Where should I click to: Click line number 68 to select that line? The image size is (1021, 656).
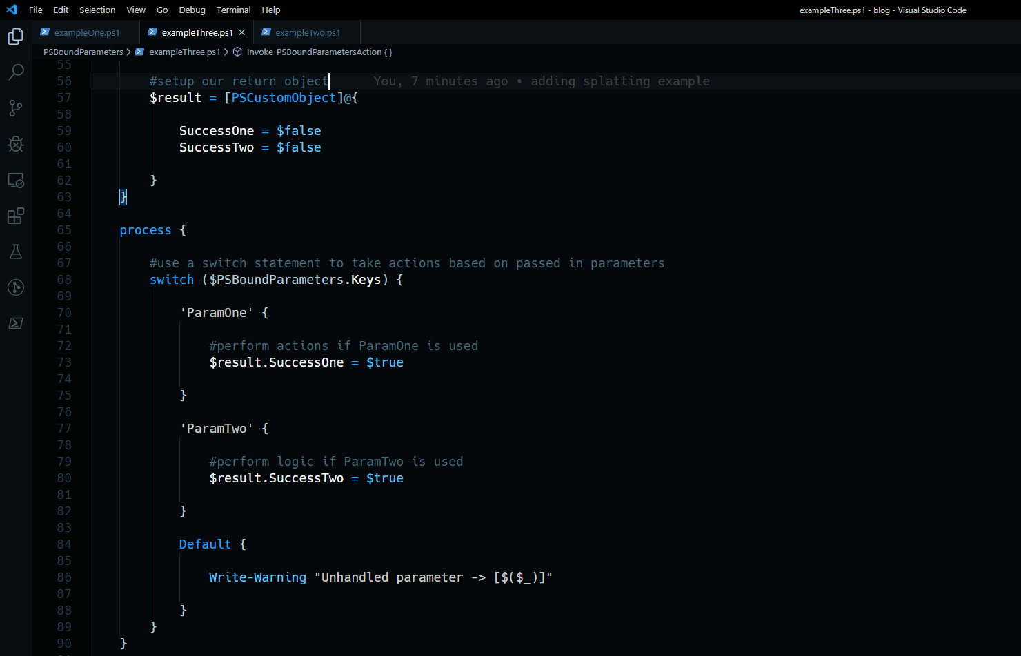coord(63,279)
